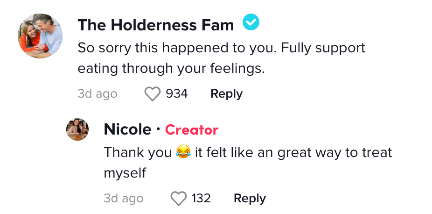
Task: Like The Holderness Fam's comment with the heart
Action: click(153, 94)
